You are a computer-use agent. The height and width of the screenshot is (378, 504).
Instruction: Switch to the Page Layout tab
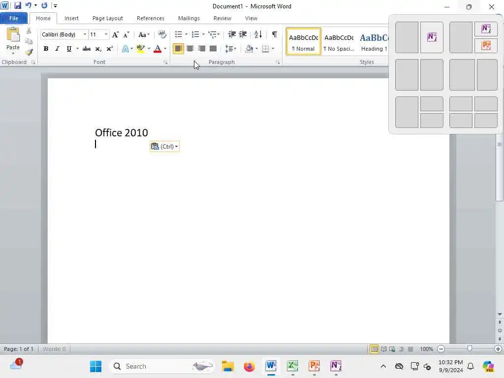pos(108,18)
